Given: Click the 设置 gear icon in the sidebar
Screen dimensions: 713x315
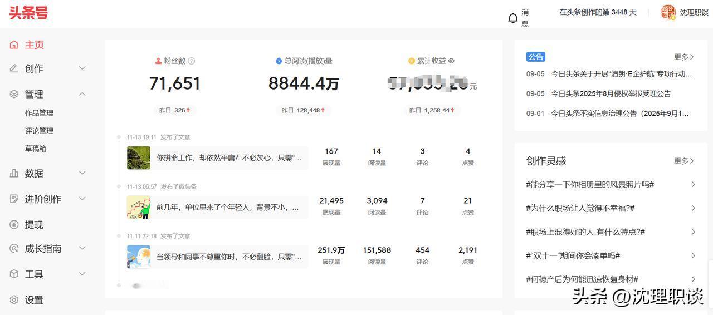Looking at the screenshot, I should (14, 300).
